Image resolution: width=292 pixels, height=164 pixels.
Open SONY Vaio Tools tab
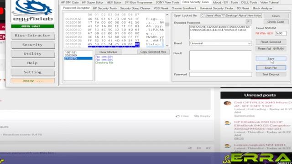click(167, 2)
